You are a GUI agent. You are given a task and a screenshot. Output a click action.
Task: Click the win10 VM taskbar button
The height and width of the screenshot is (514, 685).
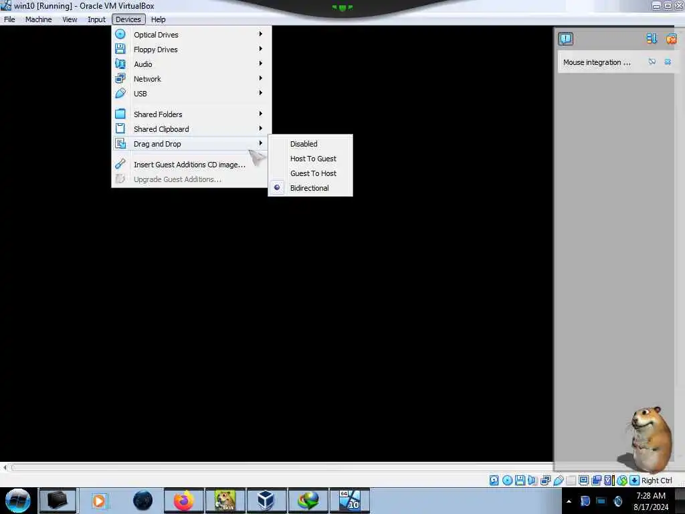coord(349,501)
